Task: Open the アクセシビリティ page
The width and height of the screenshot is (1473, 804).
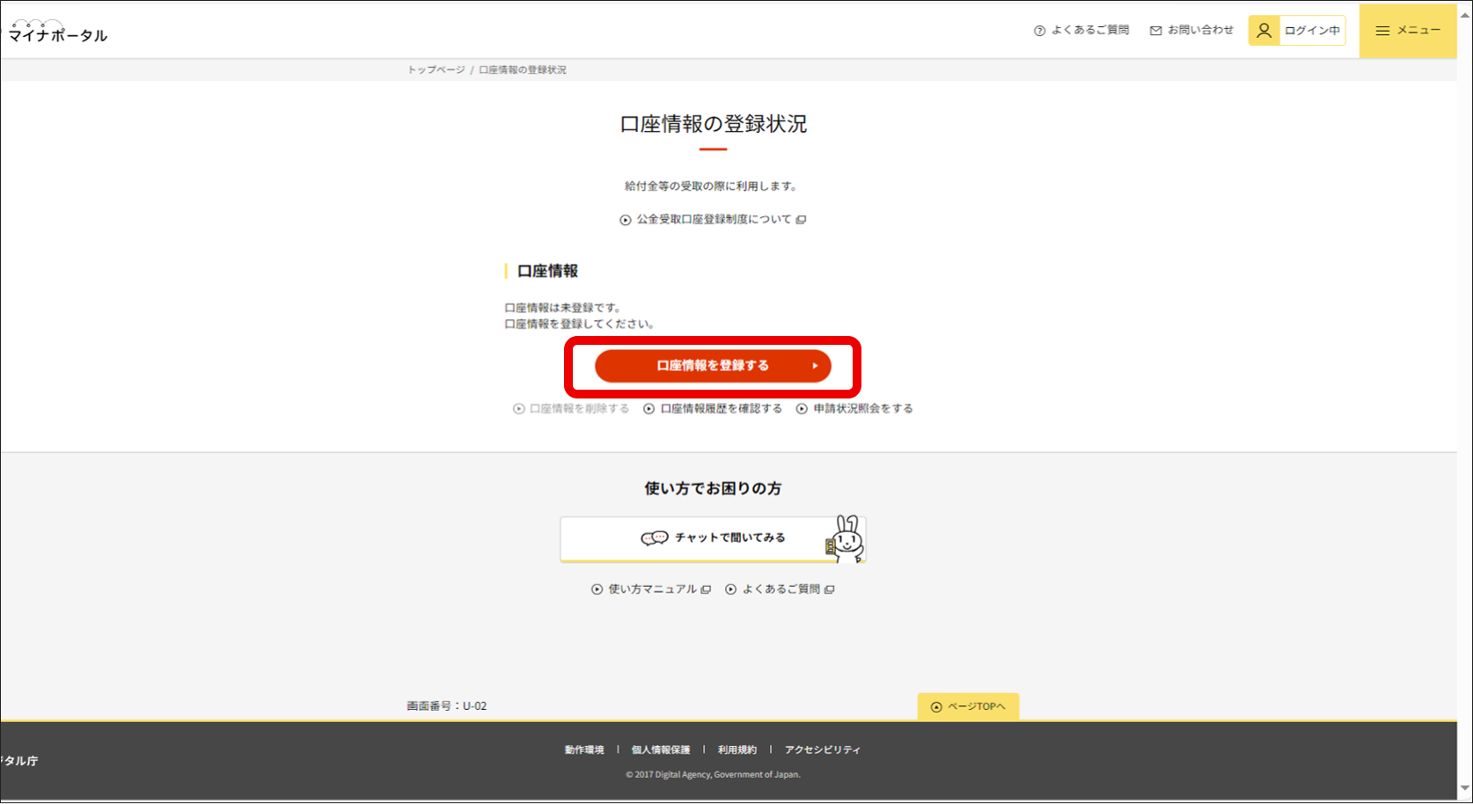Action: click(822, 749)
